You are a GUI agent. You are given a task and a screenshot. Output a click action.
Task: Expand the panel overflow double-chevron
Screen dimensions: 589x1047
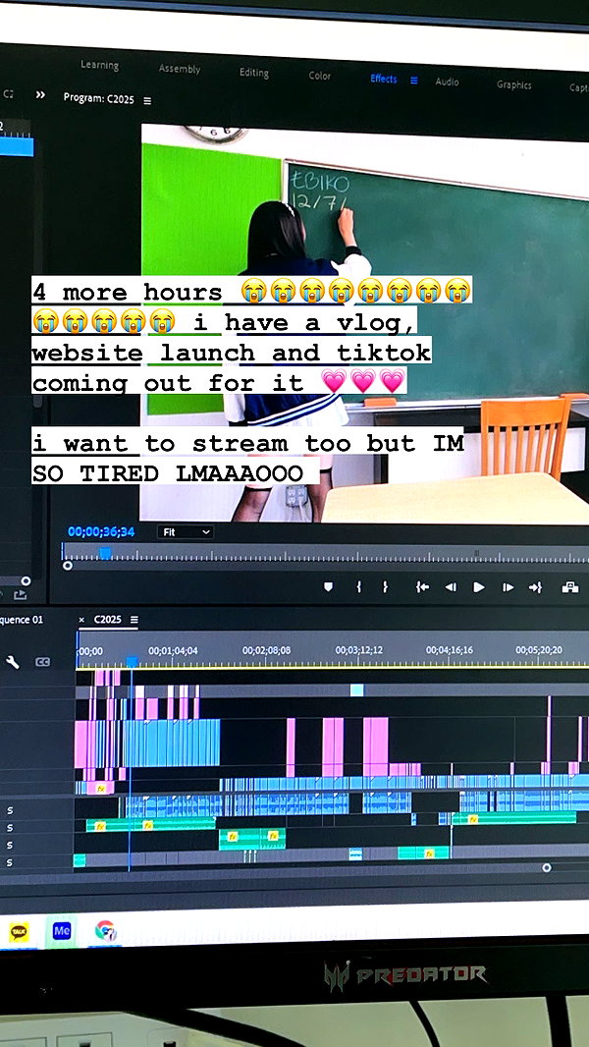click(40, 95)
